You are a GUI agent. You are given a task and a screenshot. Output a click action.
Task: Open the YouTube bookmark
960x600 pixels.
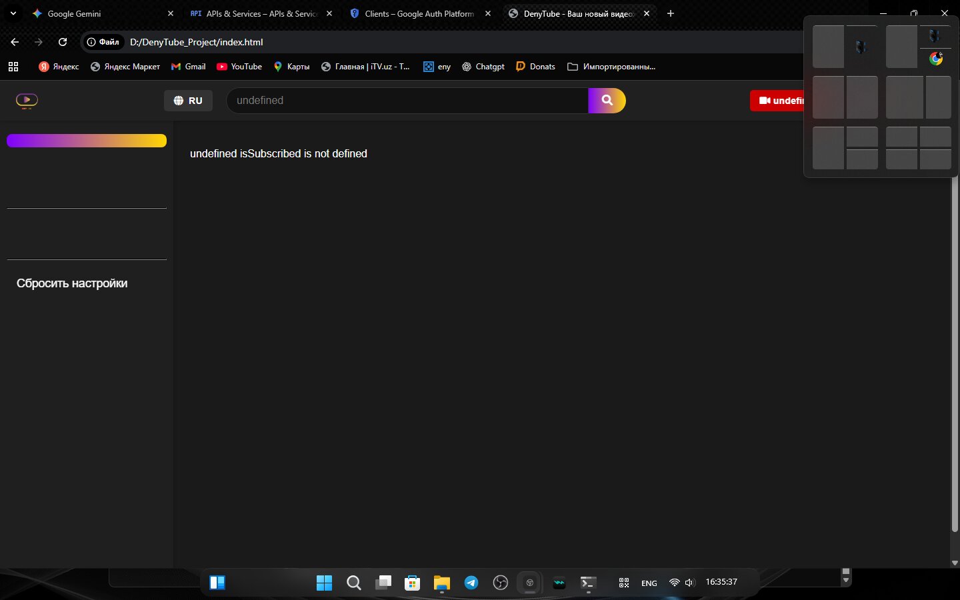[x=239, y=67]
